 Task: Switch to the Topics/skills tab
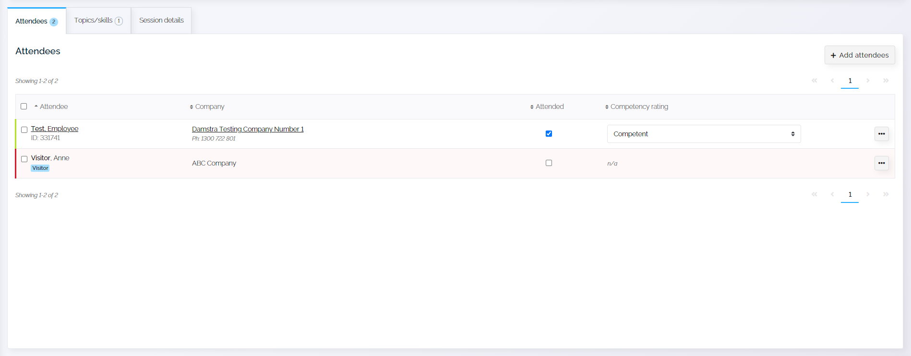click(x=98, y=21)
